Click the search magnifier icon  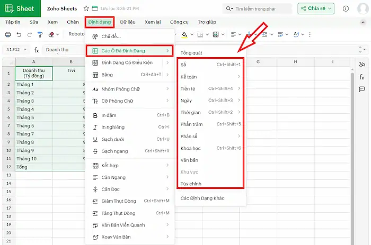[x=228, y=9]
